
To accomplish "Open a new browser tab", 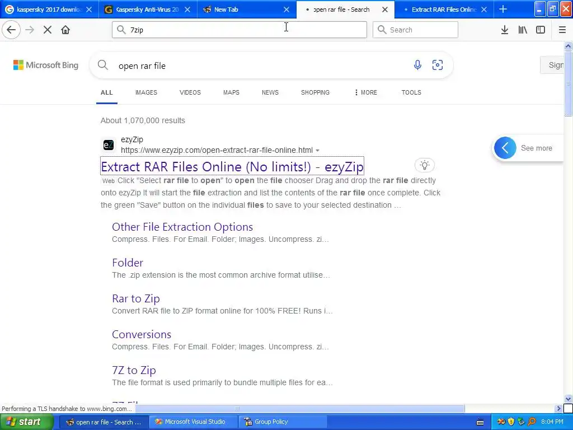I will pos(503,9).
